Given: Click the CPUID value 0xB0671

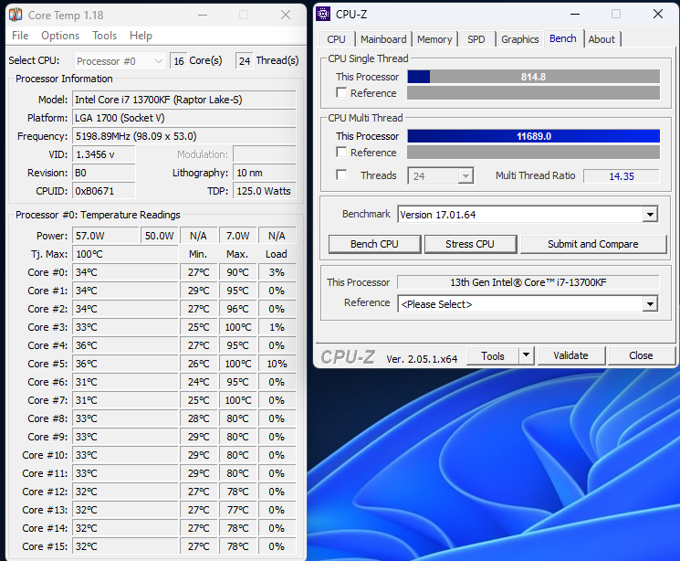Looking at the screenshot, I should coord(104,191).
